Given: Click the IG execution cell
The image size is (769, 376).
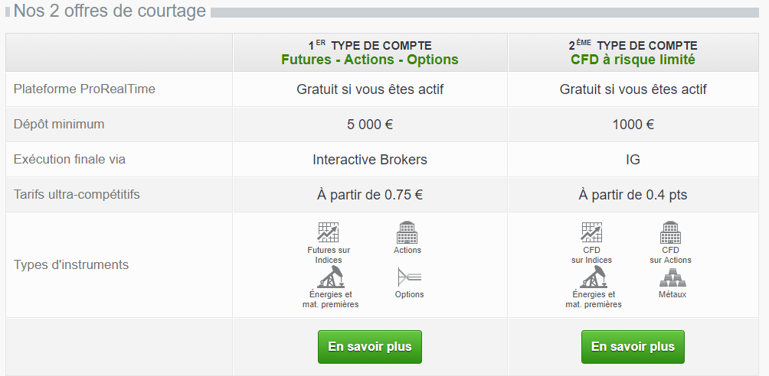Looking at the screenshot, I should [633, 160].
